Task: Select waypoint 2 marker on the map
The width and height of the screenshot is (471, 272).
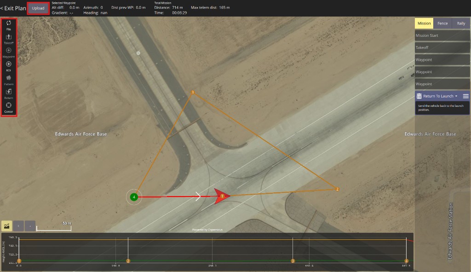Action: coord(337,189)
